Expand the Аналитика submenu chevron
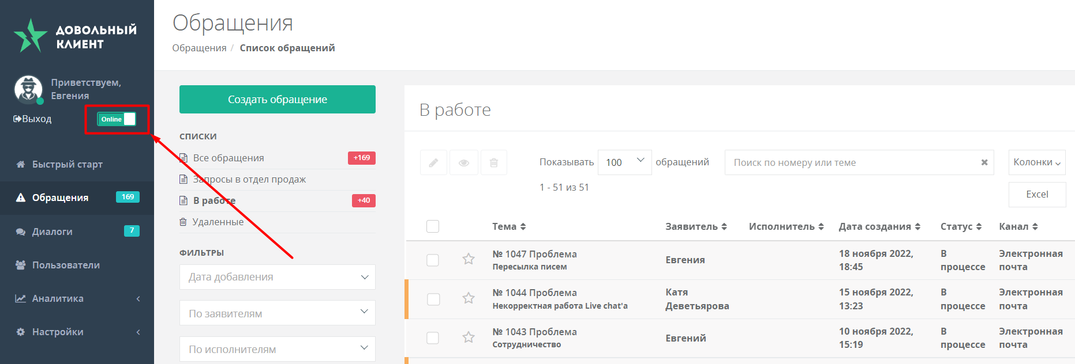Image resolution: width=1075 pixels, height=364 pixels. (138, 298)
